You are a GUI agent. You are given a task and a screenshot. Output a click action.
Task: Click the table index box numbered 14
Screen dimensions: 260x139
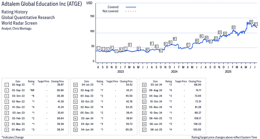tap(75, 107)
